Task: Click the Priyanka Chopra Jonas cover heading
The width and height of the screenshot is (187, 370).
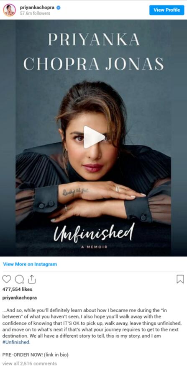Action: tap(94, 52)
